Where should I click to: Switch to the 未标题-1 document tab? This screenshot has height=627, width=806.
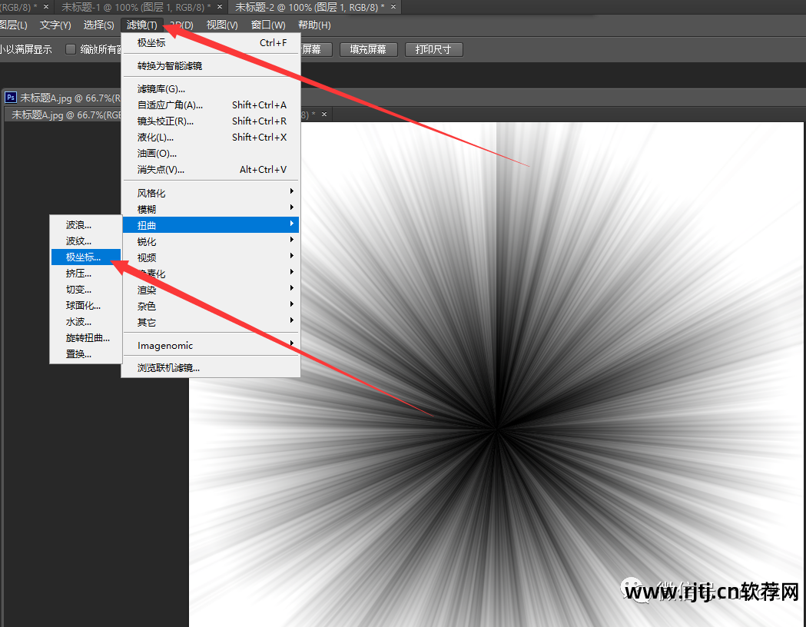pos(134,7)
